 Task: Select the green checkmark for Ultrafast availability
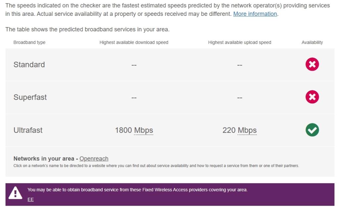click(x=312, y=130)
